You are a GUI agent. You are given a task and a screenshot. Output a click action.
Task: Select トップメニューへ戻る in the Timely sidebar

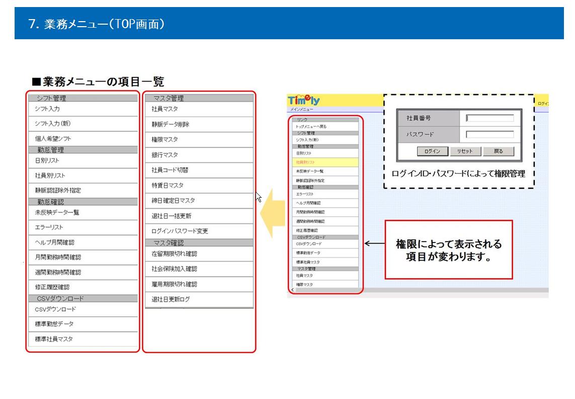click(x=325, y=126)
